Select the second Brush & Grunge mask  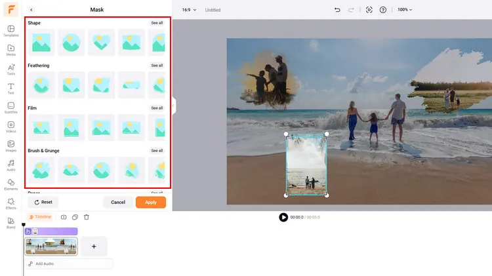point(72,170)
